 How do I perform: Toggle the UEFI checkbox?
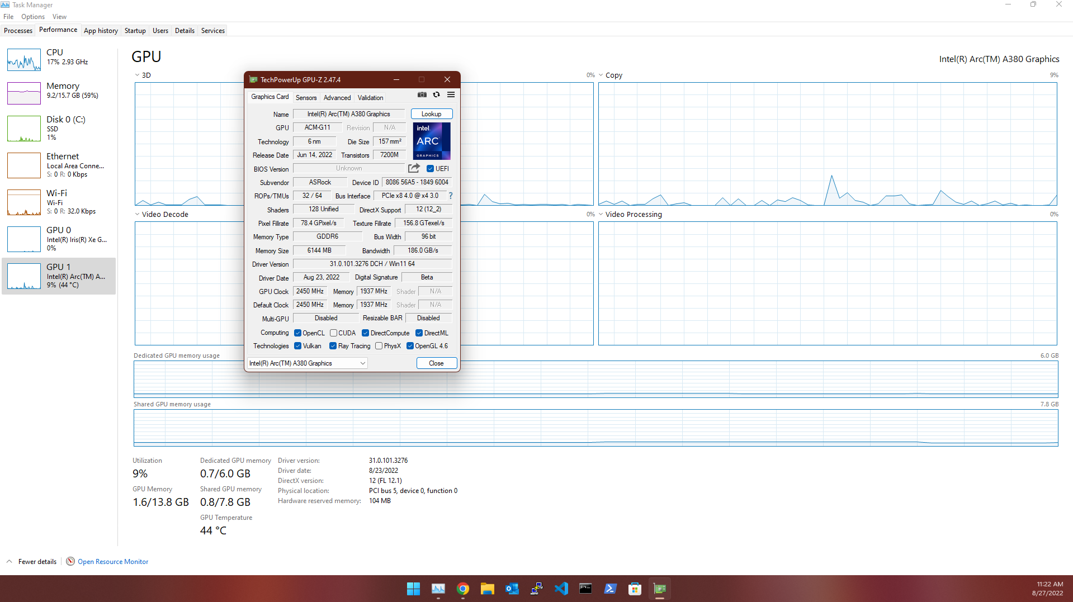click(x=430, y=168)
